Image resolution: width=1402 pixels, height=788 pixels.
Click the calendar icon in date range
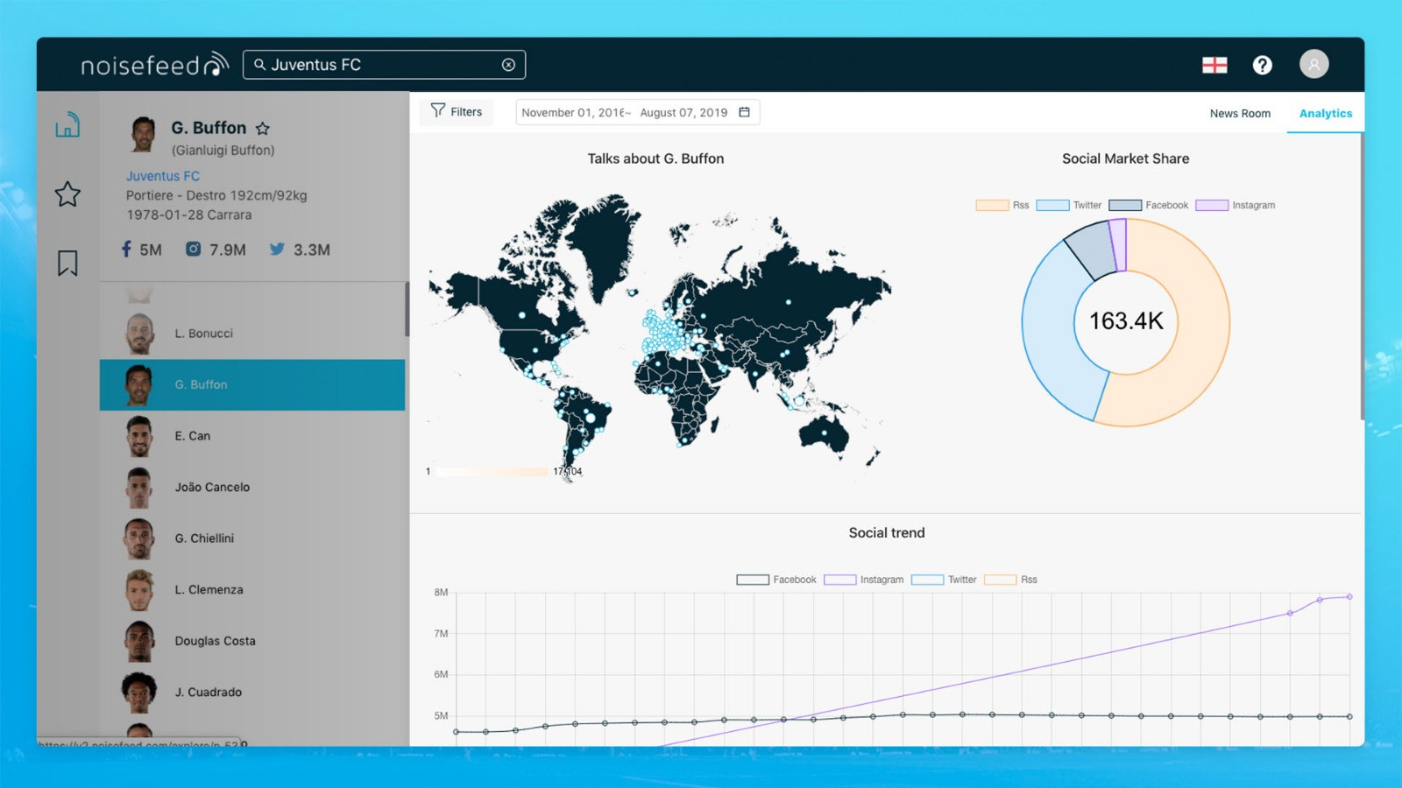click(x=745, y=112)
